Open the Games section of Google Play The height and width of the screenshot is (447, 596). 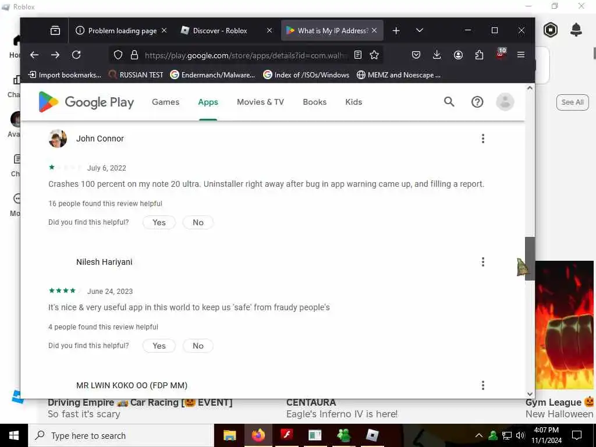tap(165, 102)
